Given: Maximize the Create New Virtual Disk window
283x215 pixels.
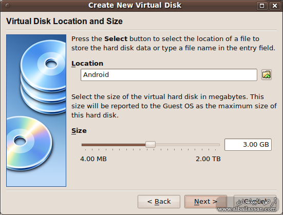Looking at the screenshot, I should coord(262,6).
